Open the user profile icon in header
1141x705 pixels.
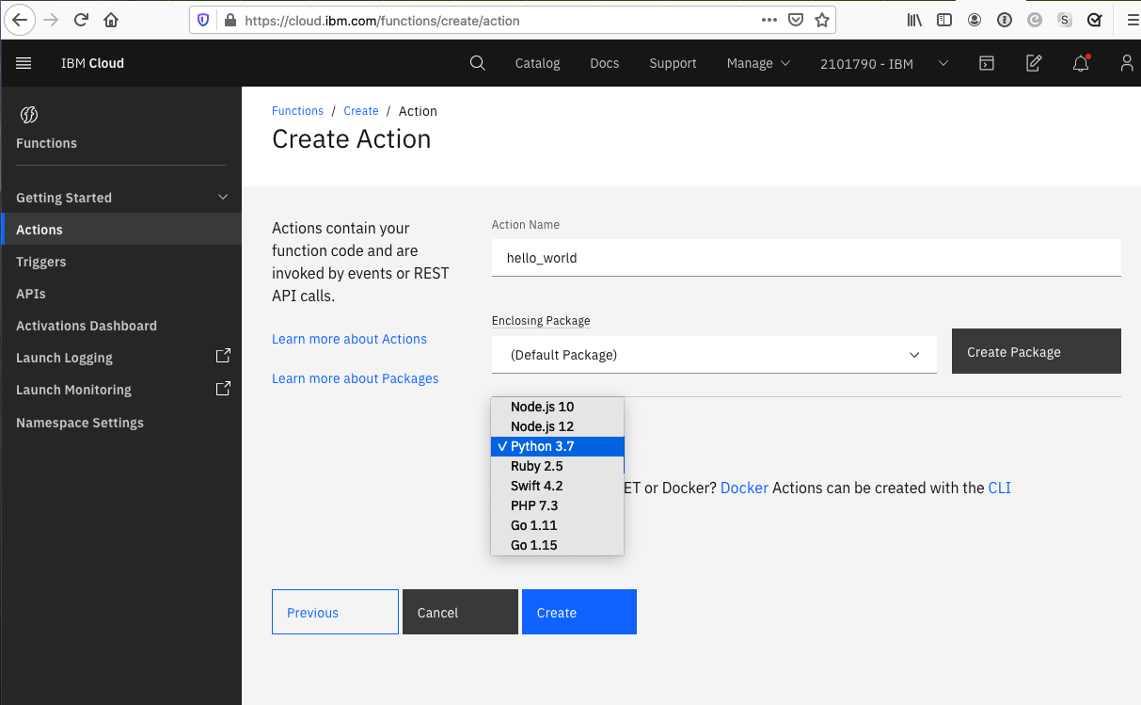click(x=1127, y=63)
